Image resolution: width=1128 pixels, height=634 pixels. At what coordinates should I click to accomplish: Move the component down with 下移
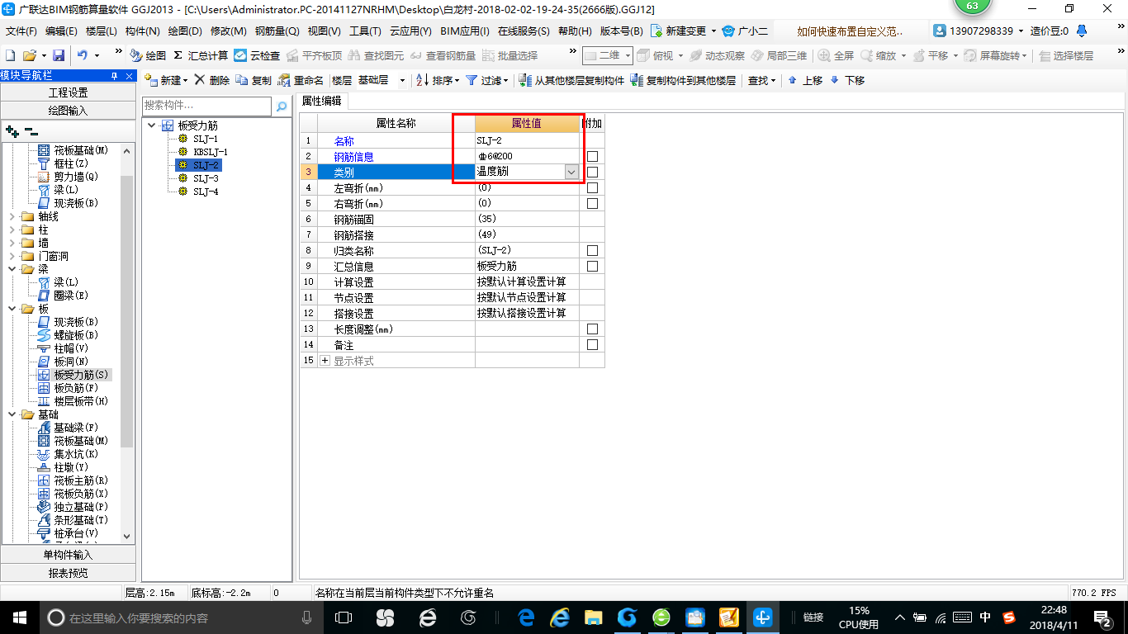coord(847,80)
